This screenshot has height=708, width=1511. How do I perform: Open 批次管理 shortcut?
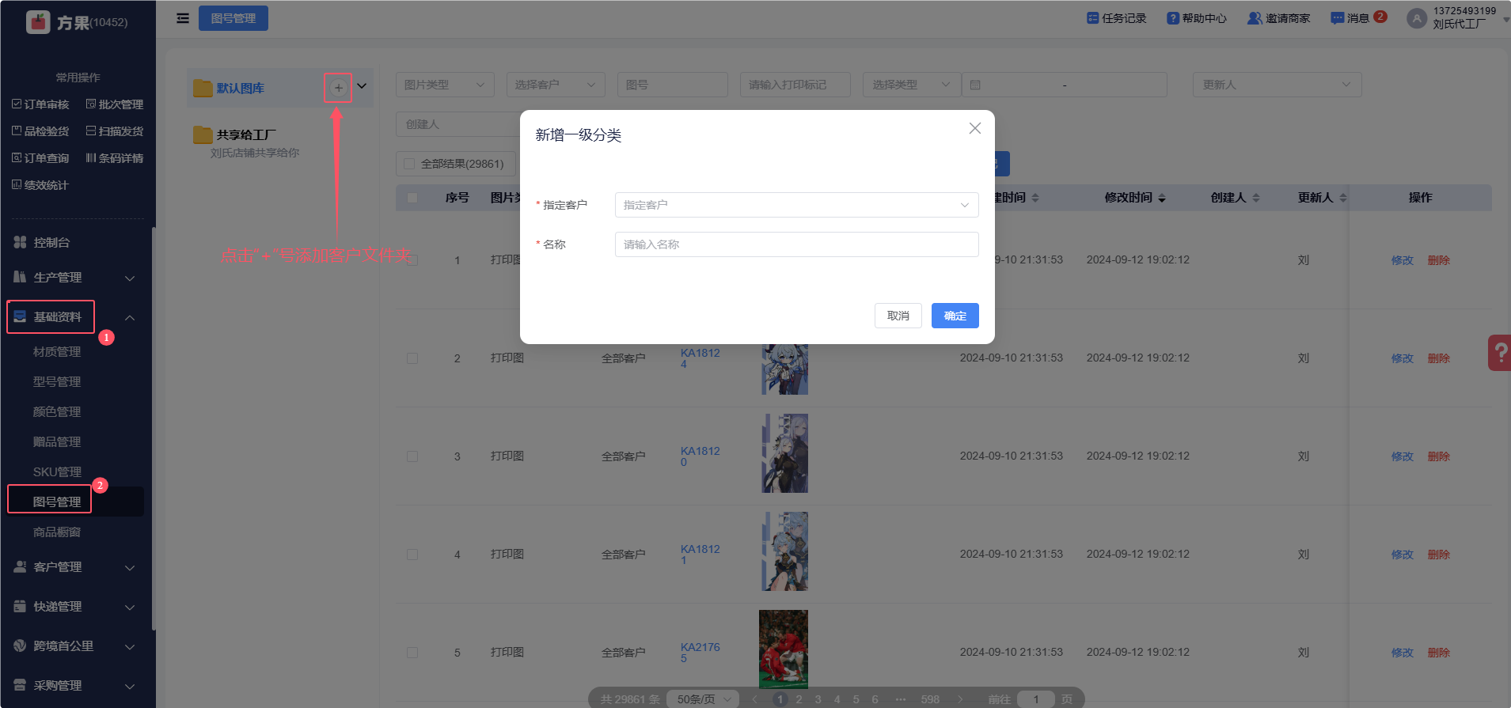click(115, 104)
